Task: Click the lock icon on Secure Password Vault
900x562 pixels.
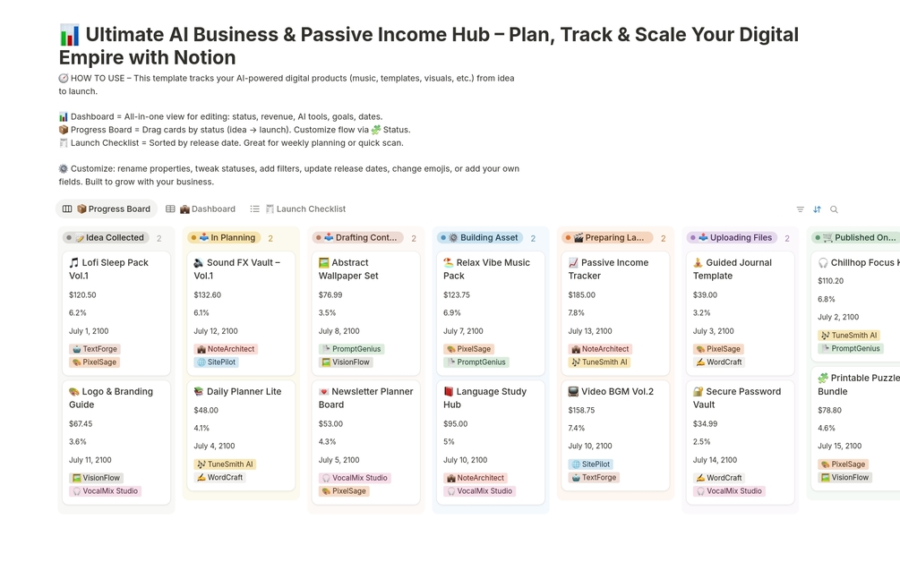Action: 699,392
